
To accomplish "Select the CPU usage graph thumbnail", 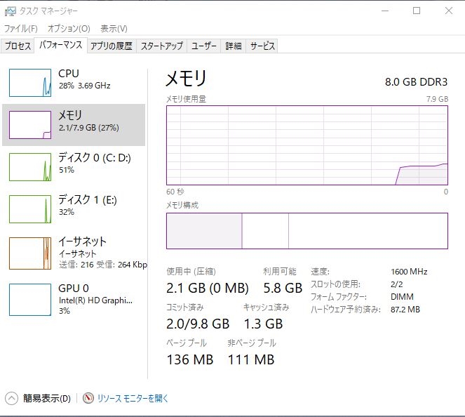I will click(x=30, y=83).
